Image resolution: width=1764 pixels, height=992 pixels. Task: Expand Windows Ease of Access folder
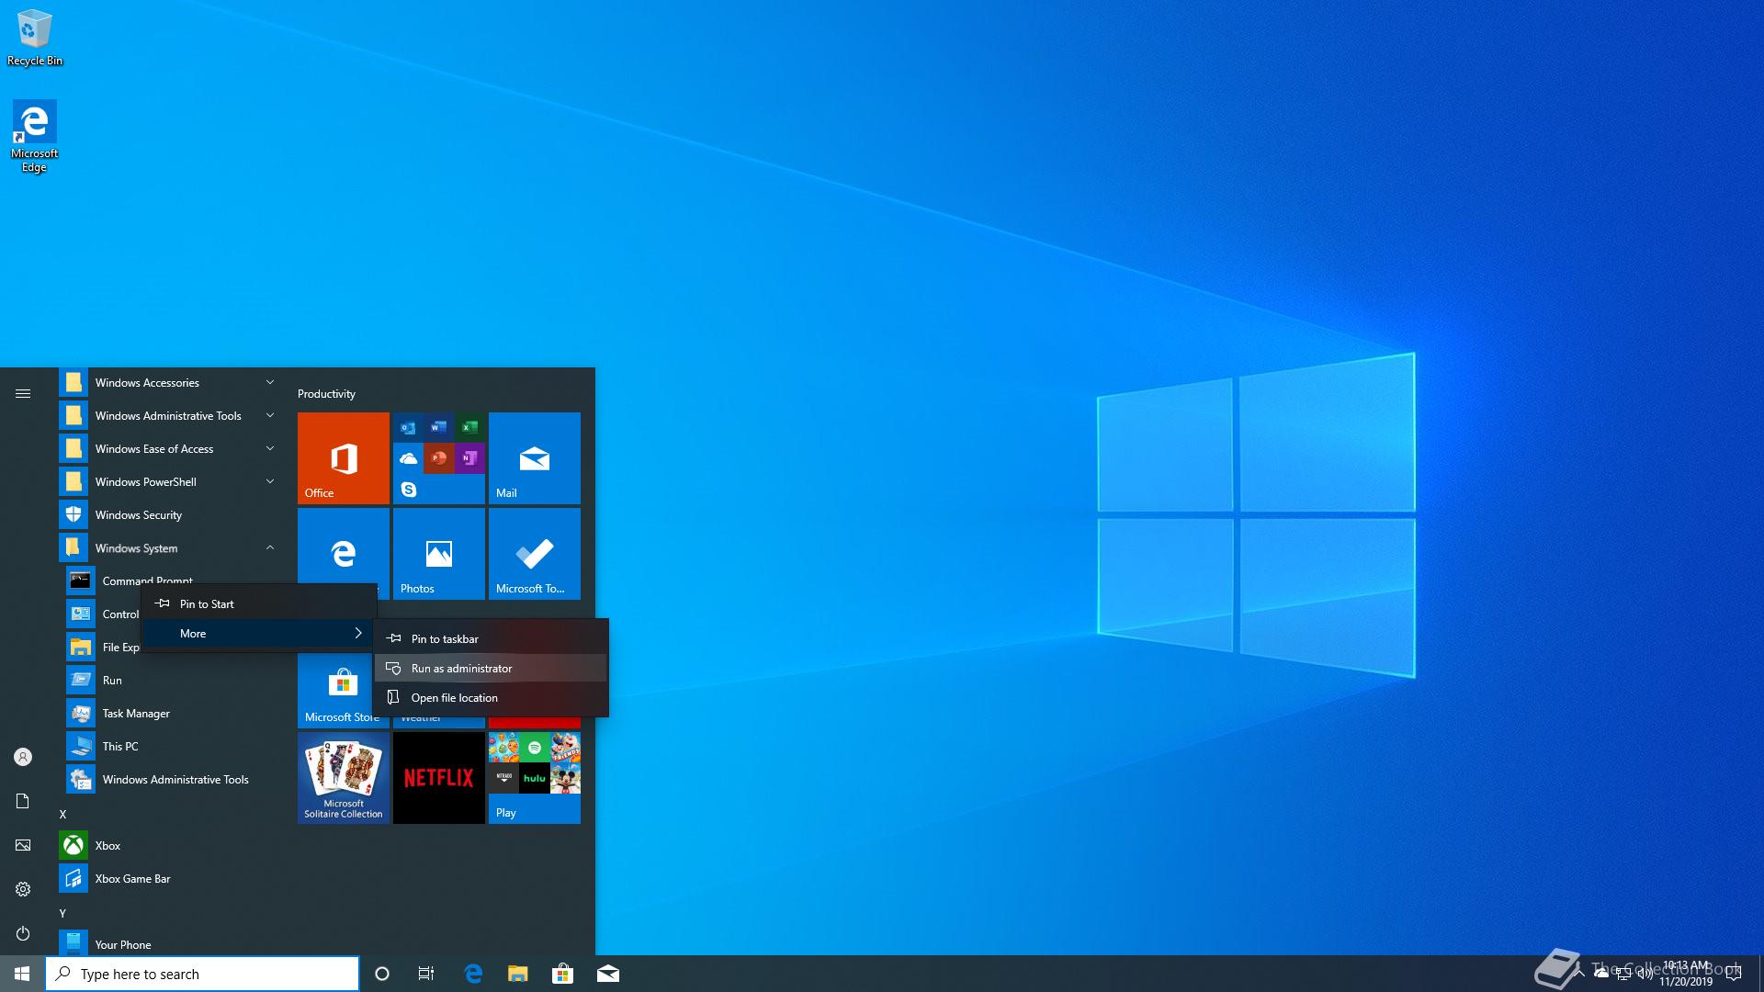(x=169, y=449)
